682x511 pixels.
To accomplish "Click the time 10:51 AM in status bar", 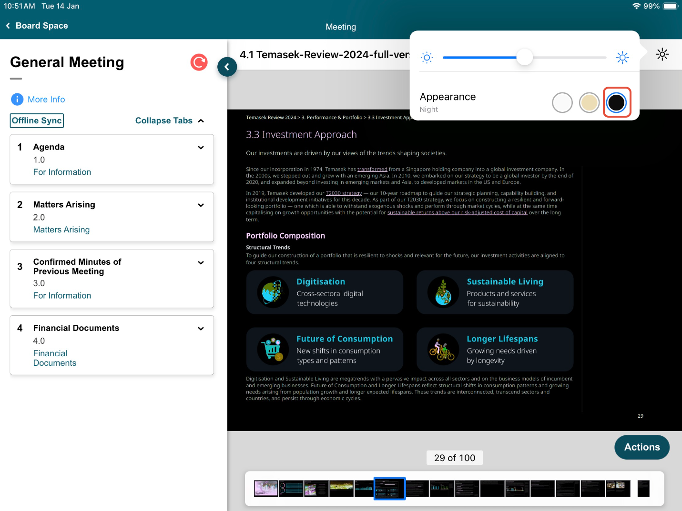I will [20, 6].
